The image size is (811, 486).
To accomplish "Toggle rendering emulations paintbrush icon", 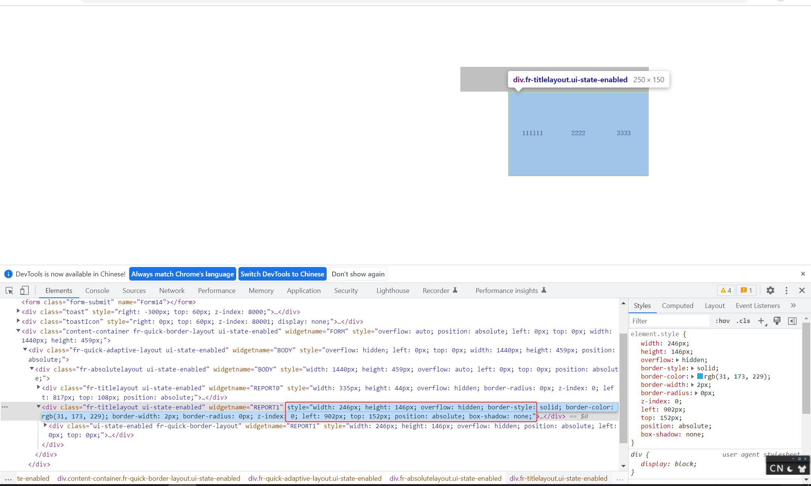I will click(777, 321).
